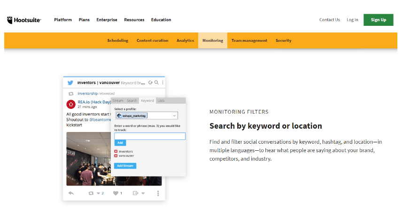Open the REA.io red avatar icon

pyautogui.click(x=71, y=104)
